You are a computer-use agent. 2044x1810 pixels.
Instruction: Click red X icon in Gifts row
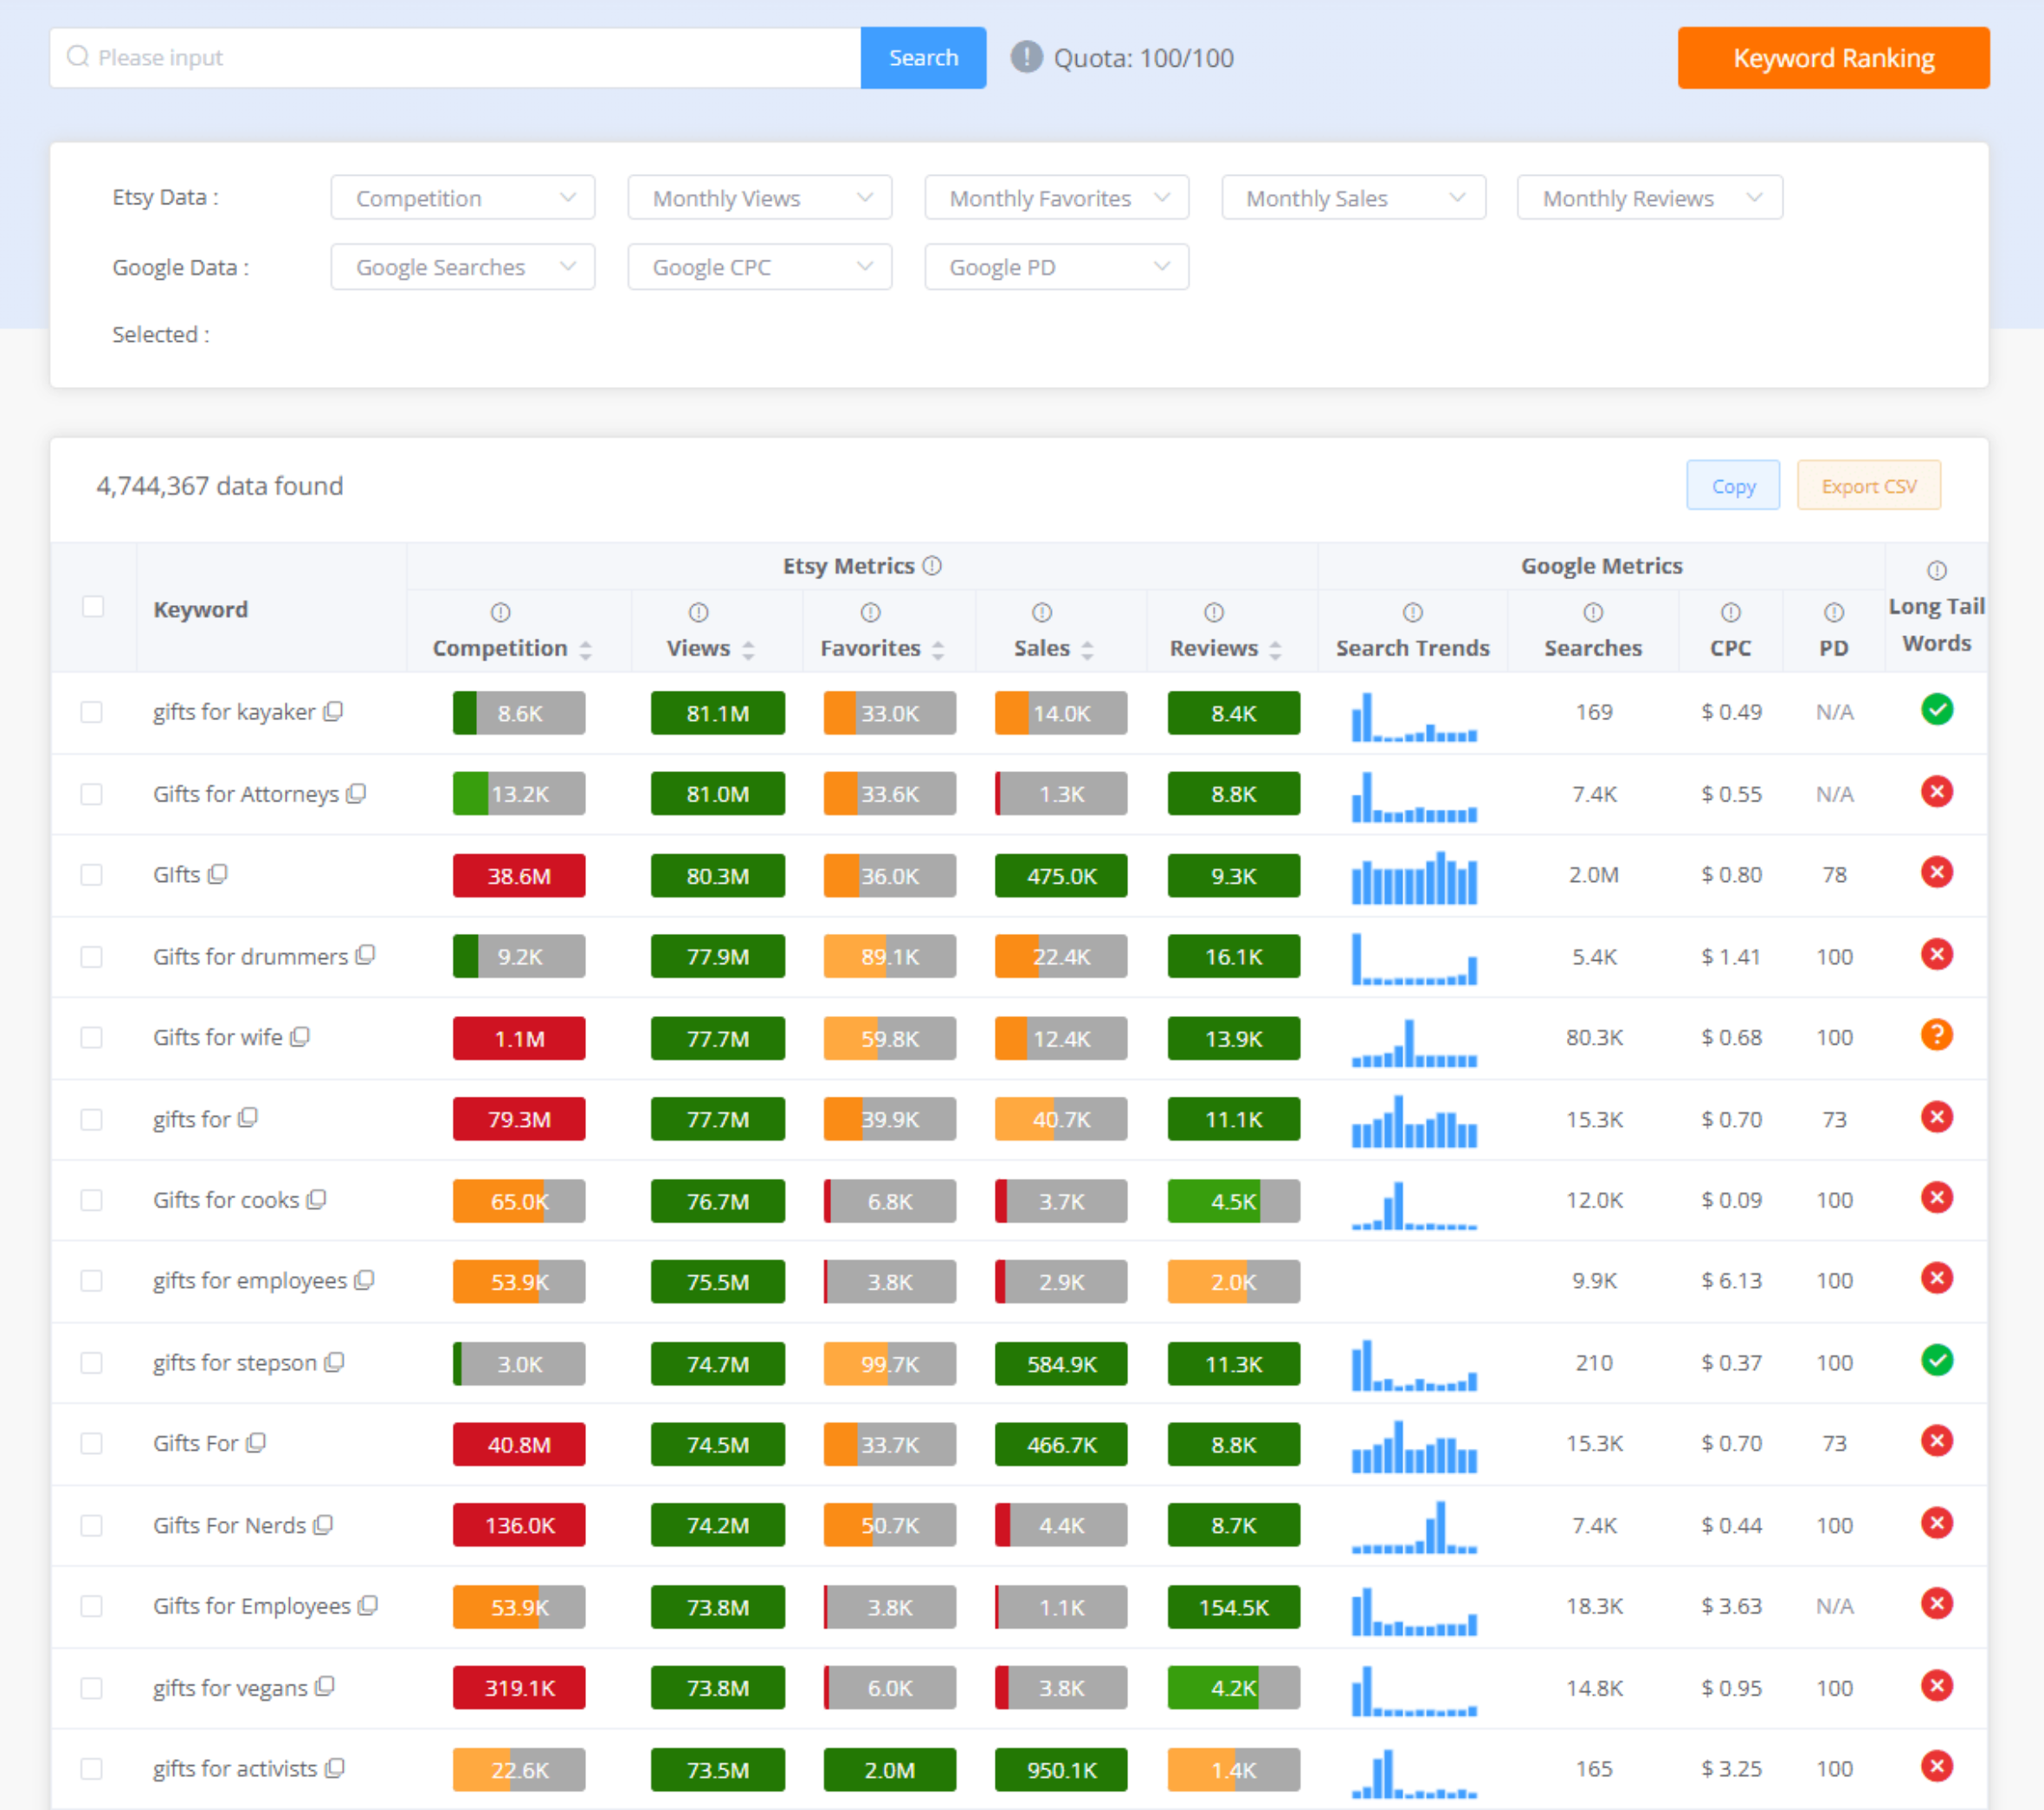(1936, 873)
